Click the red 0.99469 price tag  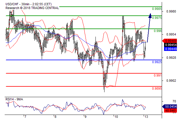[170, 41]
